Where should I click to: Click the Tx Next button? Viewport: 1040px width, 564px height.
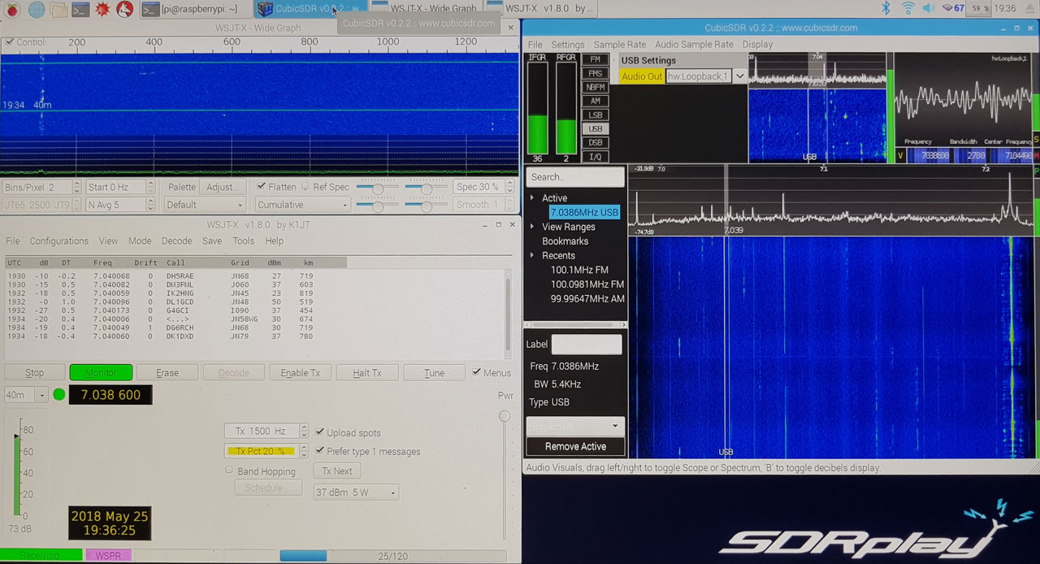click(x=337, y=471)
